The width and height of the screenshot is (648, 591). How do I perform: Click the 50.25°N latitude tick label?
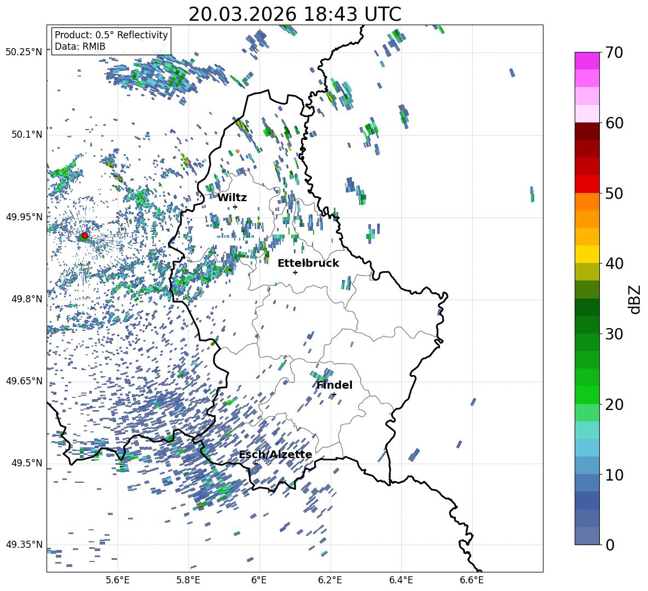(x=24, y=52)
